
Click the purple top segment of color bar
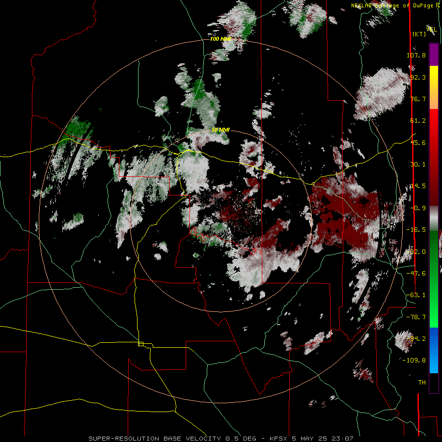[x=434, y=55]
